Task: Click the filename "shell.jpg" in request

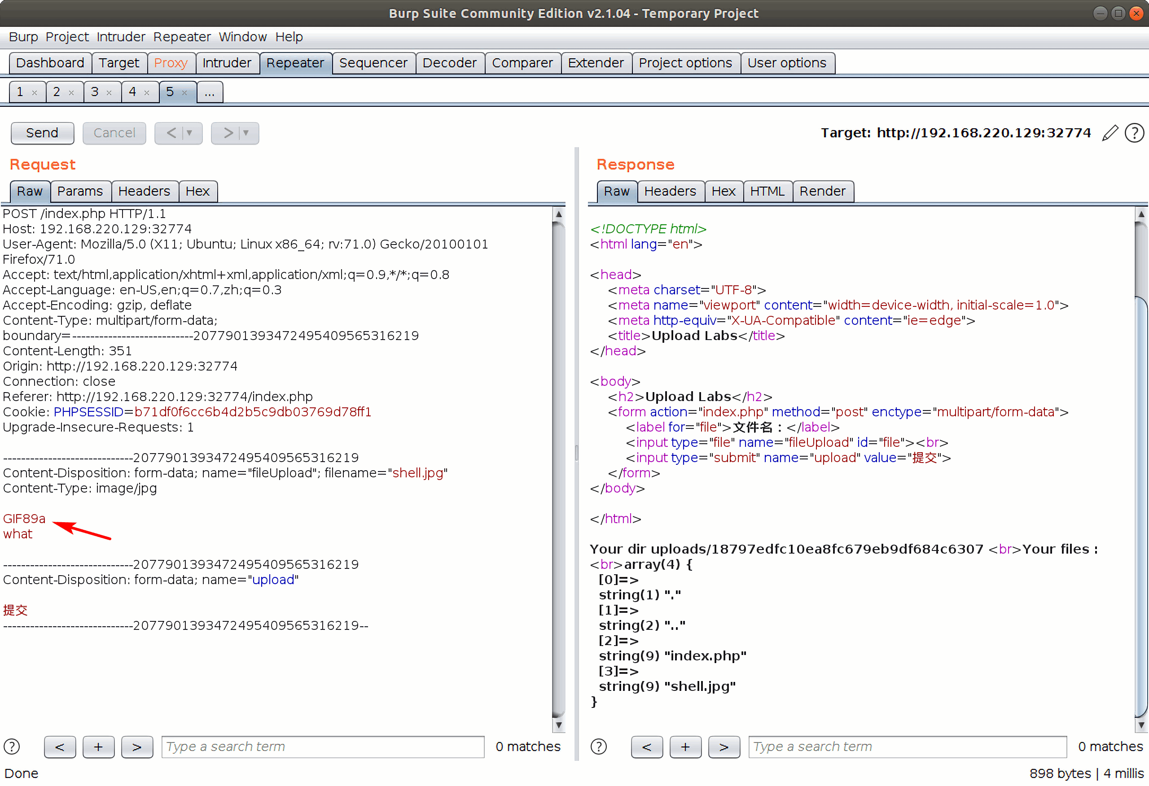Action: click(x=418, y=473)
